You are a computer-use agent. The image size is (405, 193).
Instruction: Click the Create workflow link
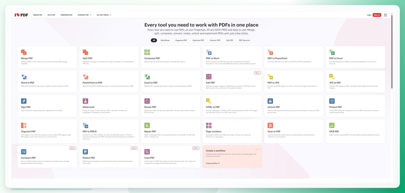[x=213, y=163]
